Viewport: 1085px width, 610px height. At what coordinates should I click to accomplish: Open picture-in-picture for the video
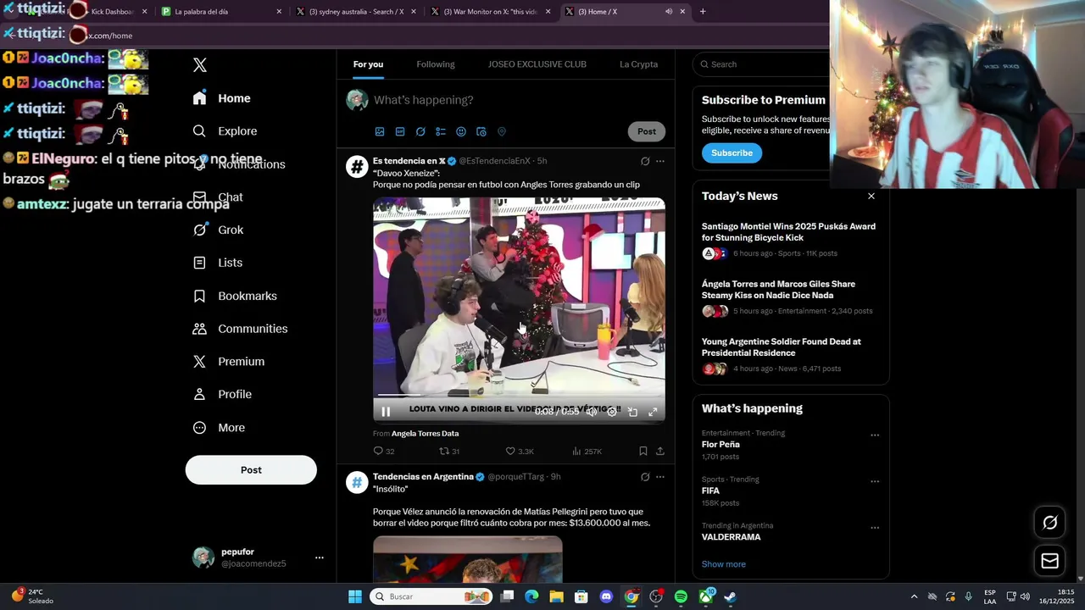pos(632,412)
